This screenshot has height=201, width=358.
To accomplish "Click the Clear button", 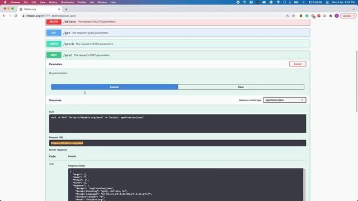I will click(x=241, y=87).
